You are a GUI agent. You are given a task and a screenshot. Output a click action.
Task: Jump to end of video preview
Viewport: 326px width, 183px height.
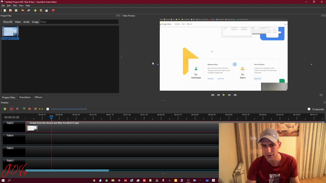(x=235, y=95)
